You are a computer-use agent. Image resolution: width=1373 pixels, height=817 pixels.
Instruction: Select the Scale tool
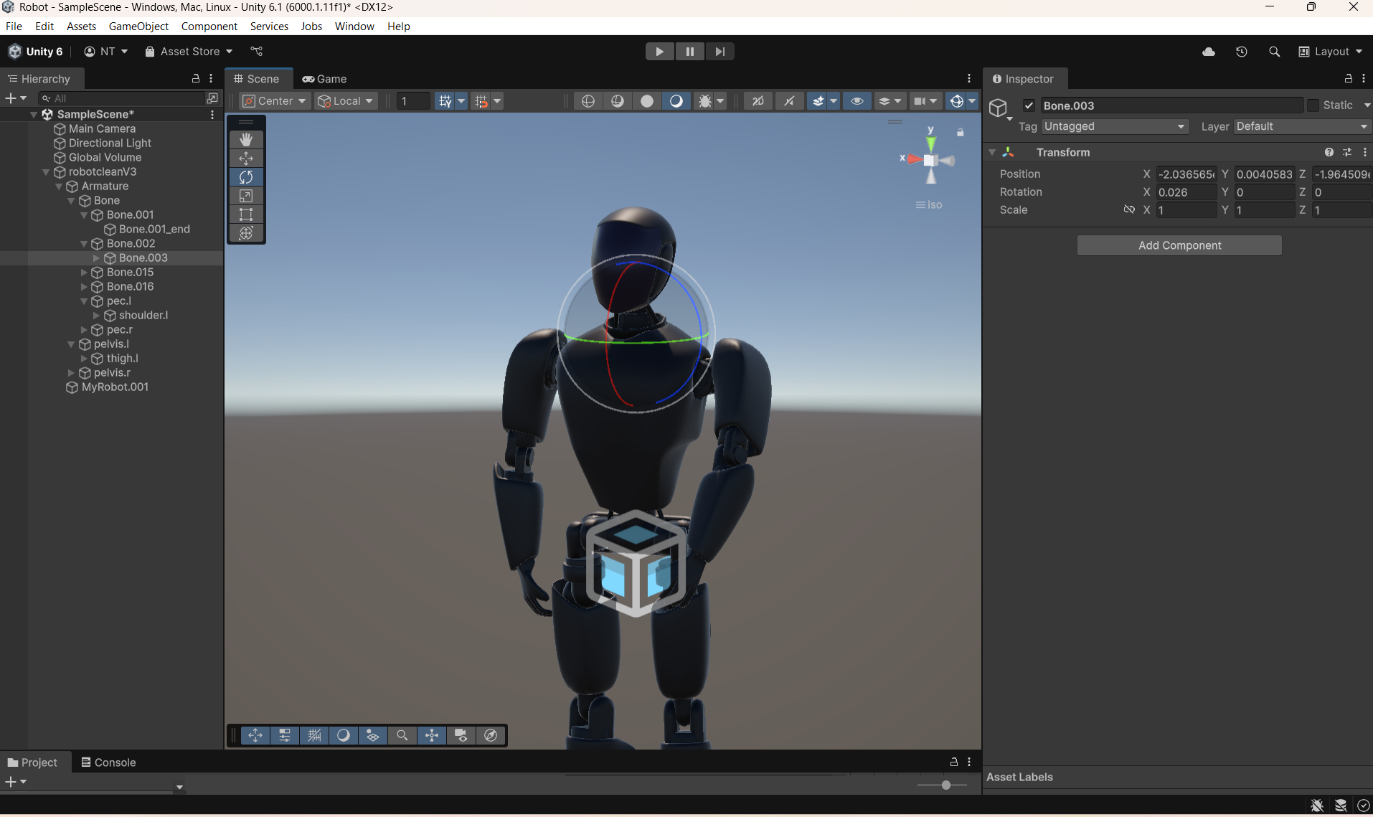246,196
